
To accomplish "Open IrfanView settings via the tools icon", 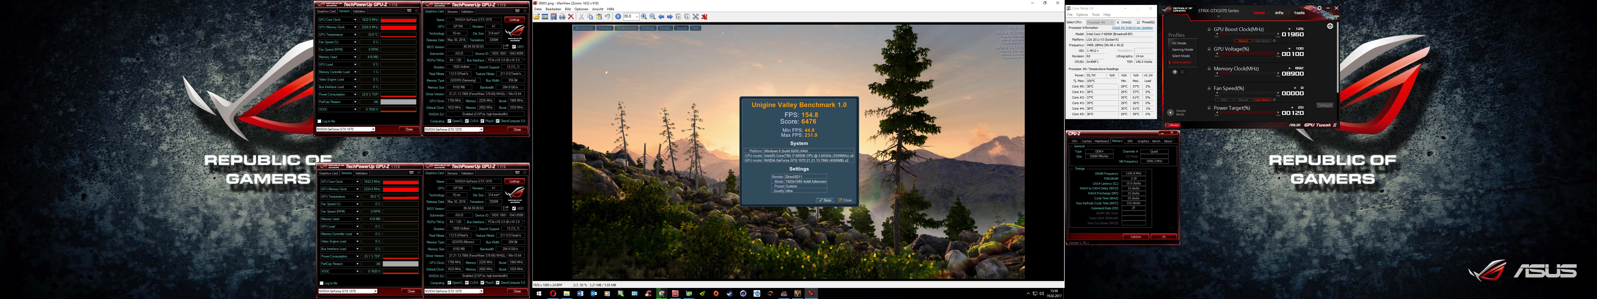I will pos(696,17).
